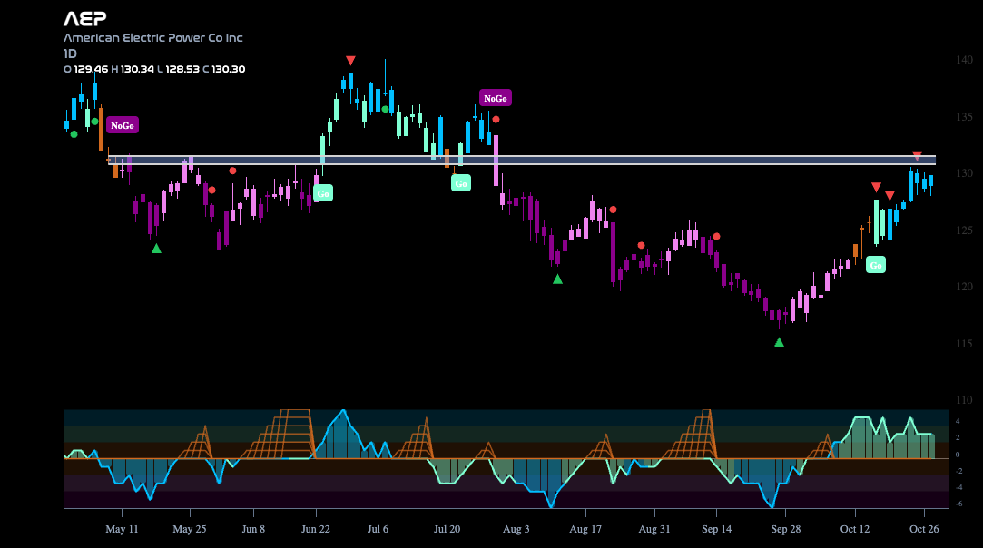The height and width of the screenshot is (548, 983).
Task: Click the 1D timeframe label
Action: [x=70, y=54]
